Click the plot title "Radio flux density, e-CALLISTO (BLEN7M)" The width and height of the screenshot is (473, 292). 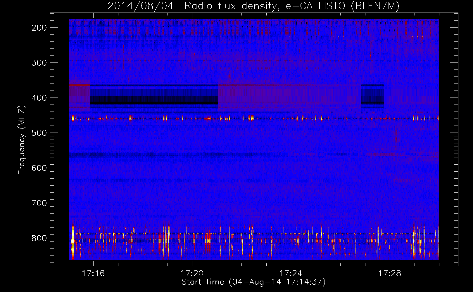tap(292, 6)
